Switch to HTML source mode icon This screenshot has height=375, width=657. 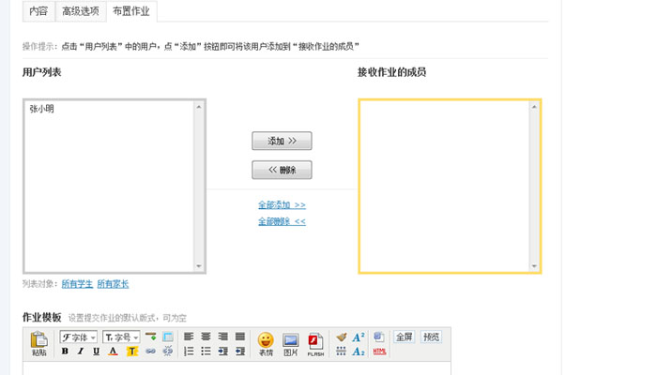tap(379, 352)
